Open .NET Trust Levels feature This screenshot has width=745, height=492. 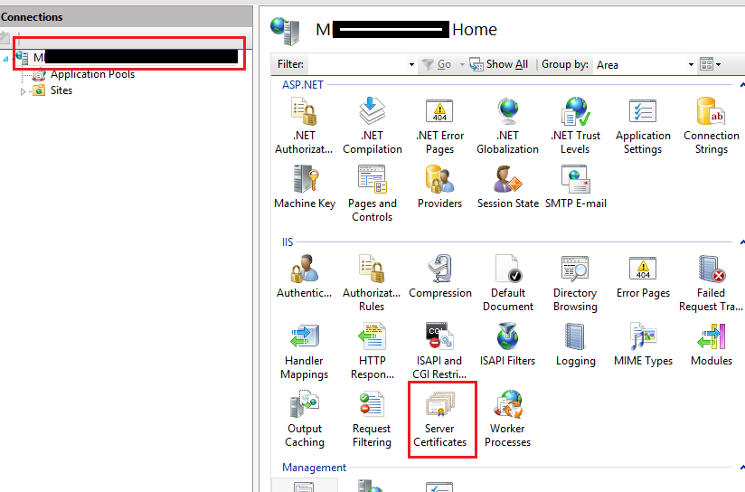(x=575, y=126)
